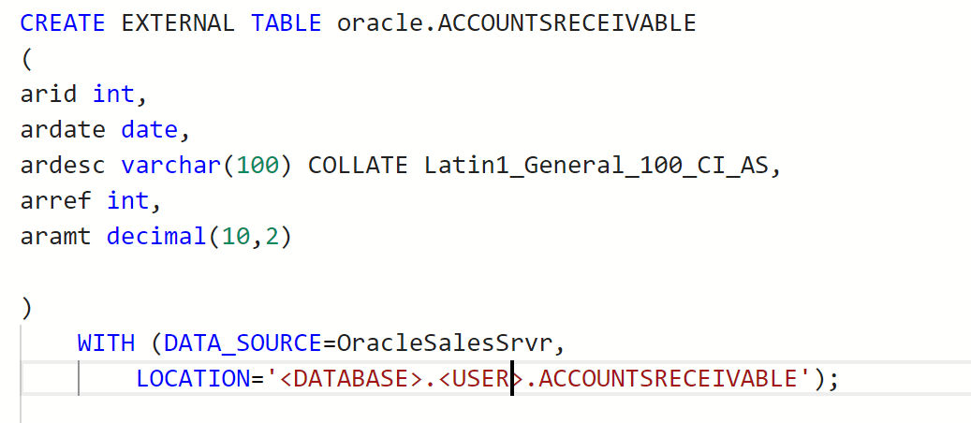971x423 pixels.
Task: Click the decimal data type
Action: 156,237
